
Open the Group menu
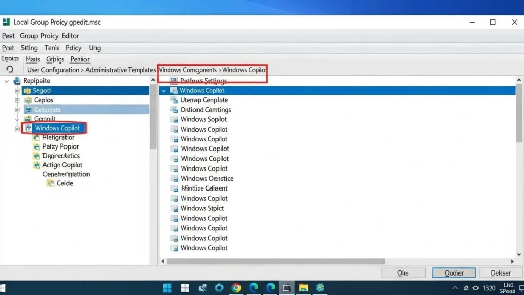tap(29, 36)
